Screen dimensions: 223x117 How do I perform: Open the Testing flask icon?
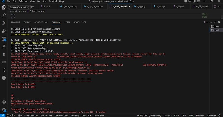(4, 47)
